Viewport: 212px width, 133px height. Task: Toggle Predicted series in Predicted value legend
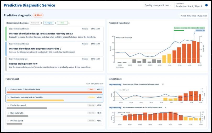tap(127, 38)
